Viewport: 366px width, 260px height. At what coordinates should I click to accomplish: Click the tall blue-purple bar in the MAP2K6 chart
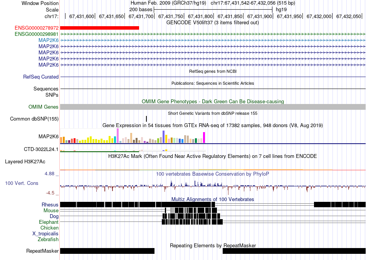164,137
